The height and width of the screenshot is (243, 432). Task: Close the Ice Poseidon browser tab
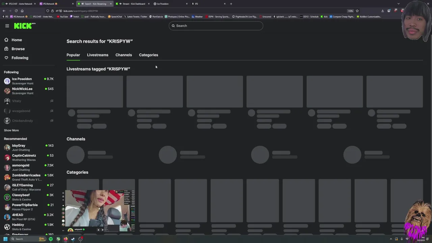187,4
